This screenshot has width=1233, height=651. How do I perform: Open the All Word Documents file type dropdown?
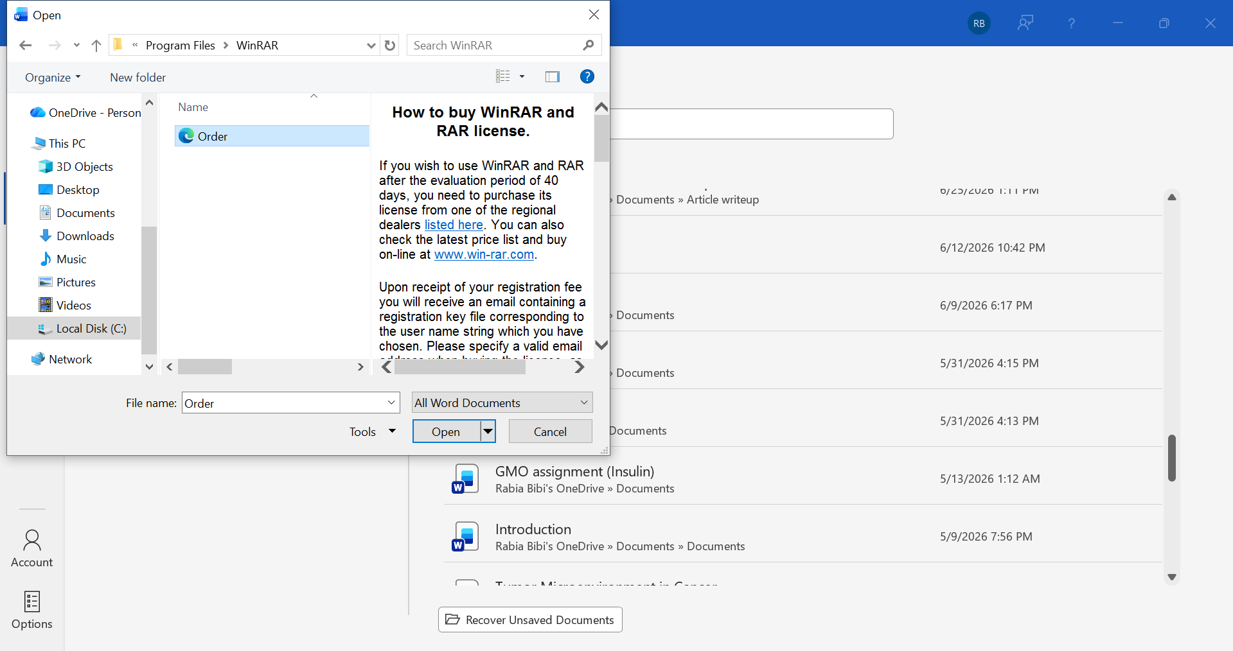click(x=502, y=403)
